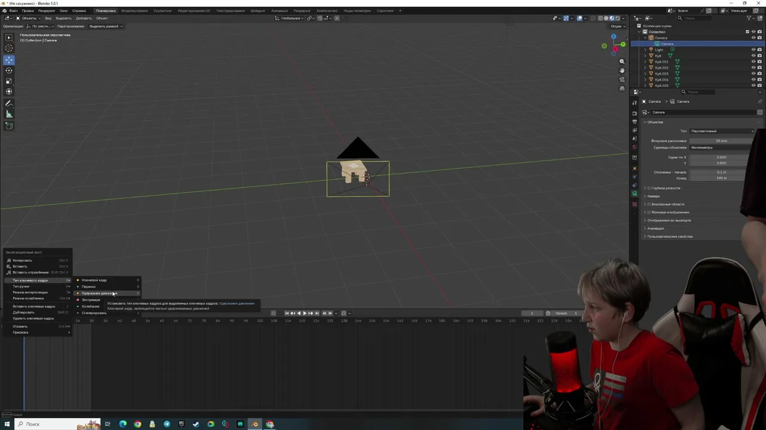
Task: Open the View Layer properties tab
Action: (635, 130)
